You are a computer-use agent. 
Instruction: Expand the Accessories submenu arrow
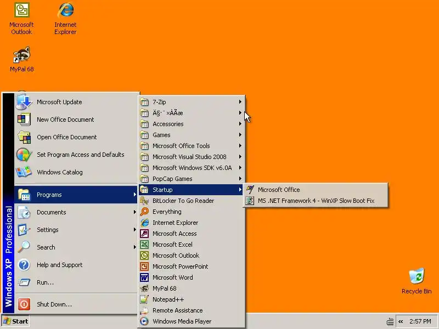(240, 124)
